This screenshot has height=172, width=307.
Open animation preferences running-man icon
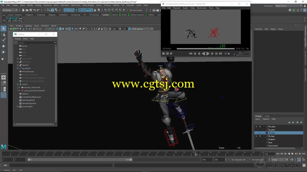304,160
